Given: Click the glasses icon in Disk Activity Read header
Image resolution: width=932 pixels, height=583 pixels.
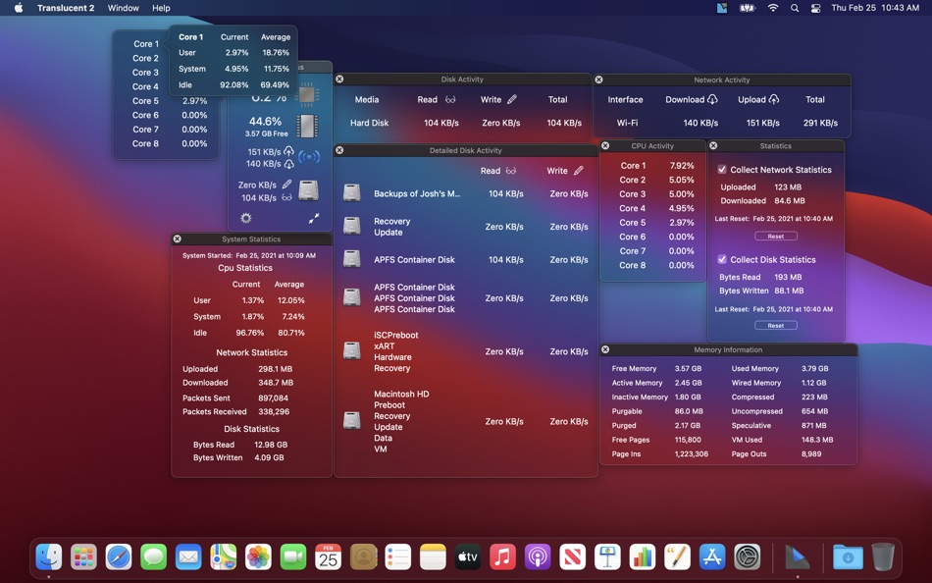Looking at the screenshot, I should click(x=450, y=99).
